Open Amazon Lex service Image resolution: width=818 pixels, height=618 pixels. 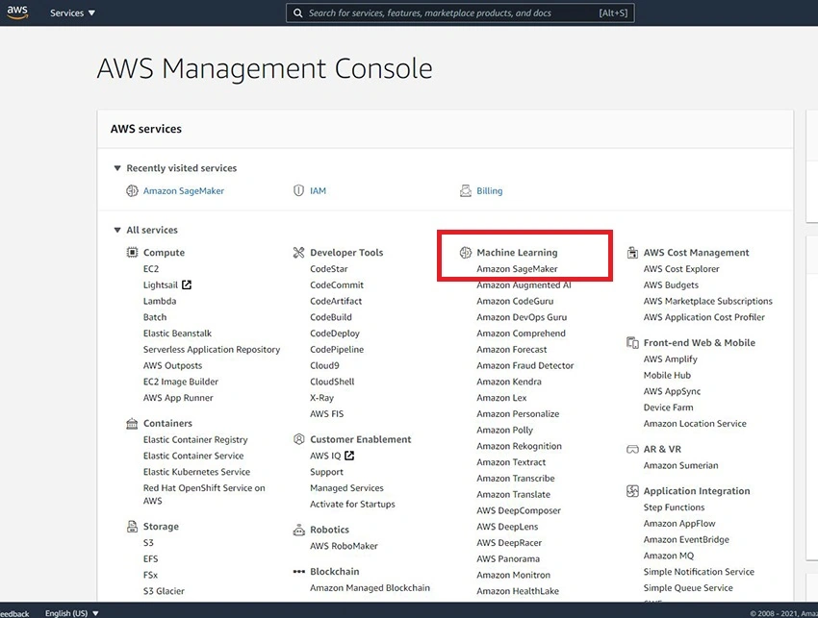point(501,398)
